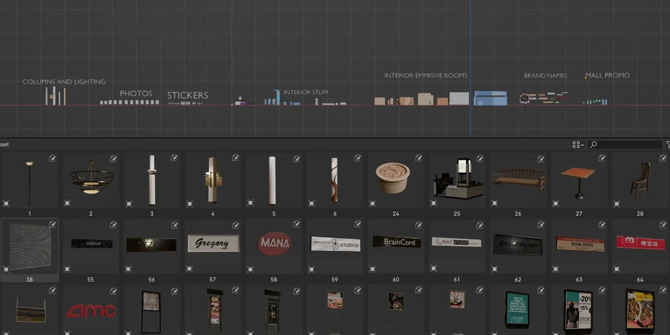Select the wooden bench thumbnail asset 26
This screenshot has height=335, width=670.
pos(517,179)
